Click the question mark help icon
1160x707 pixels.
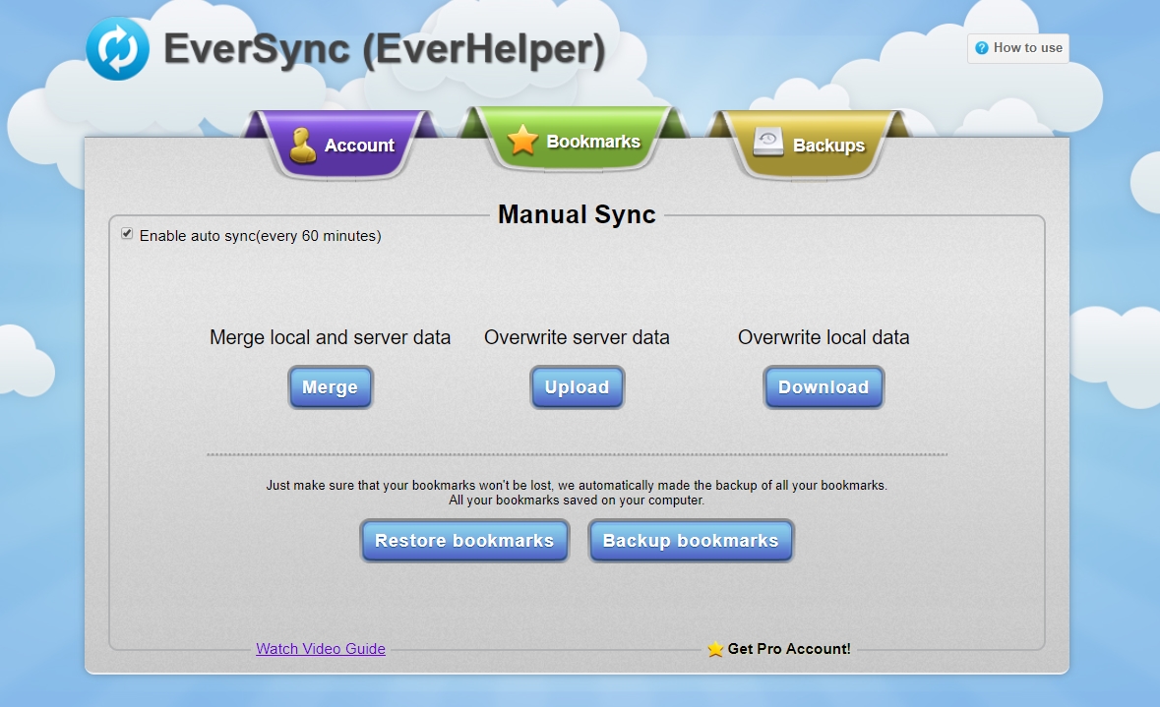[x=981, y=48]
